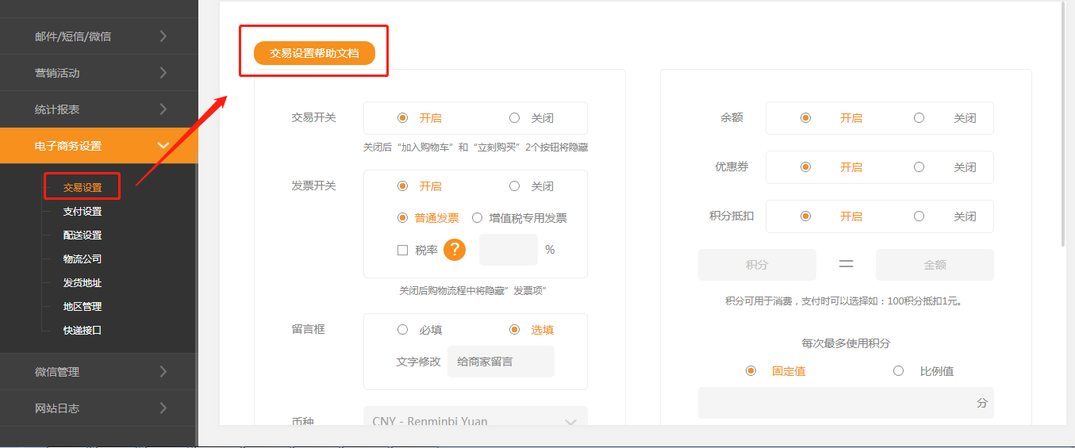
Task: Select 关闭 for 交易开关
Action: coord(515,118)
